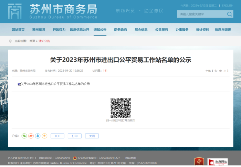This screenshot has height=167, width=241.
Task: Open the 行政权力 menu item
Action: point(59,30)
